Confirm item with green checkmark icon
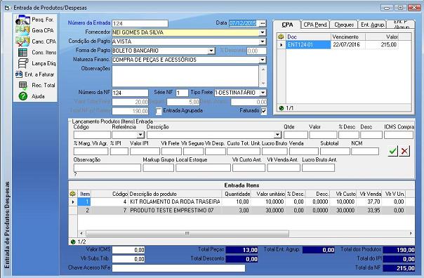The width and height of the screenshot is (424, 278). pos(392,151)
